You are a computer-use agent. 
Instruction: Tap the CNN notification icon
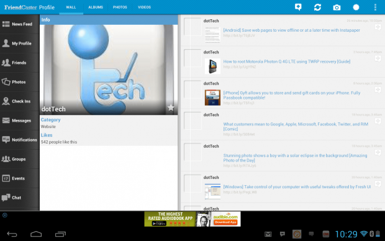click(326, 234)
